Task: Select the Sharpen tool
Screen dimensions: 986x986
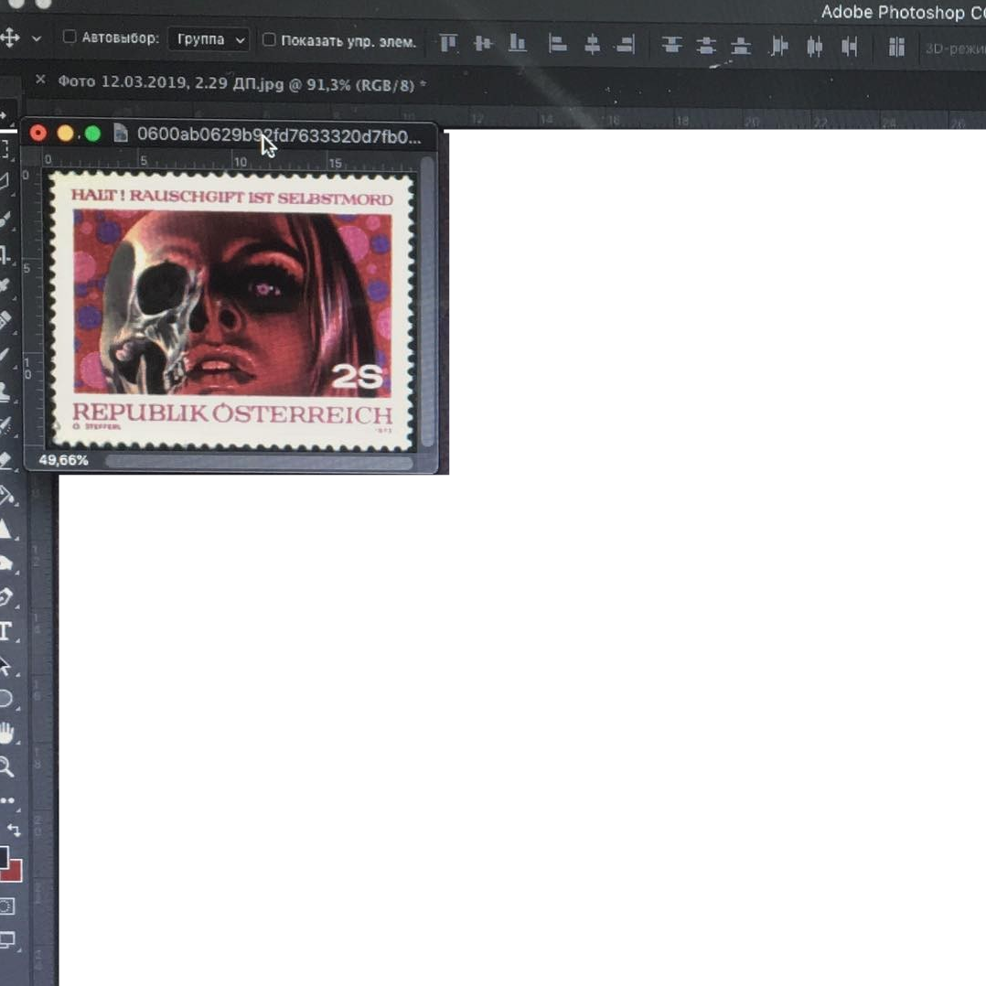Action: (x=6, y=530)
